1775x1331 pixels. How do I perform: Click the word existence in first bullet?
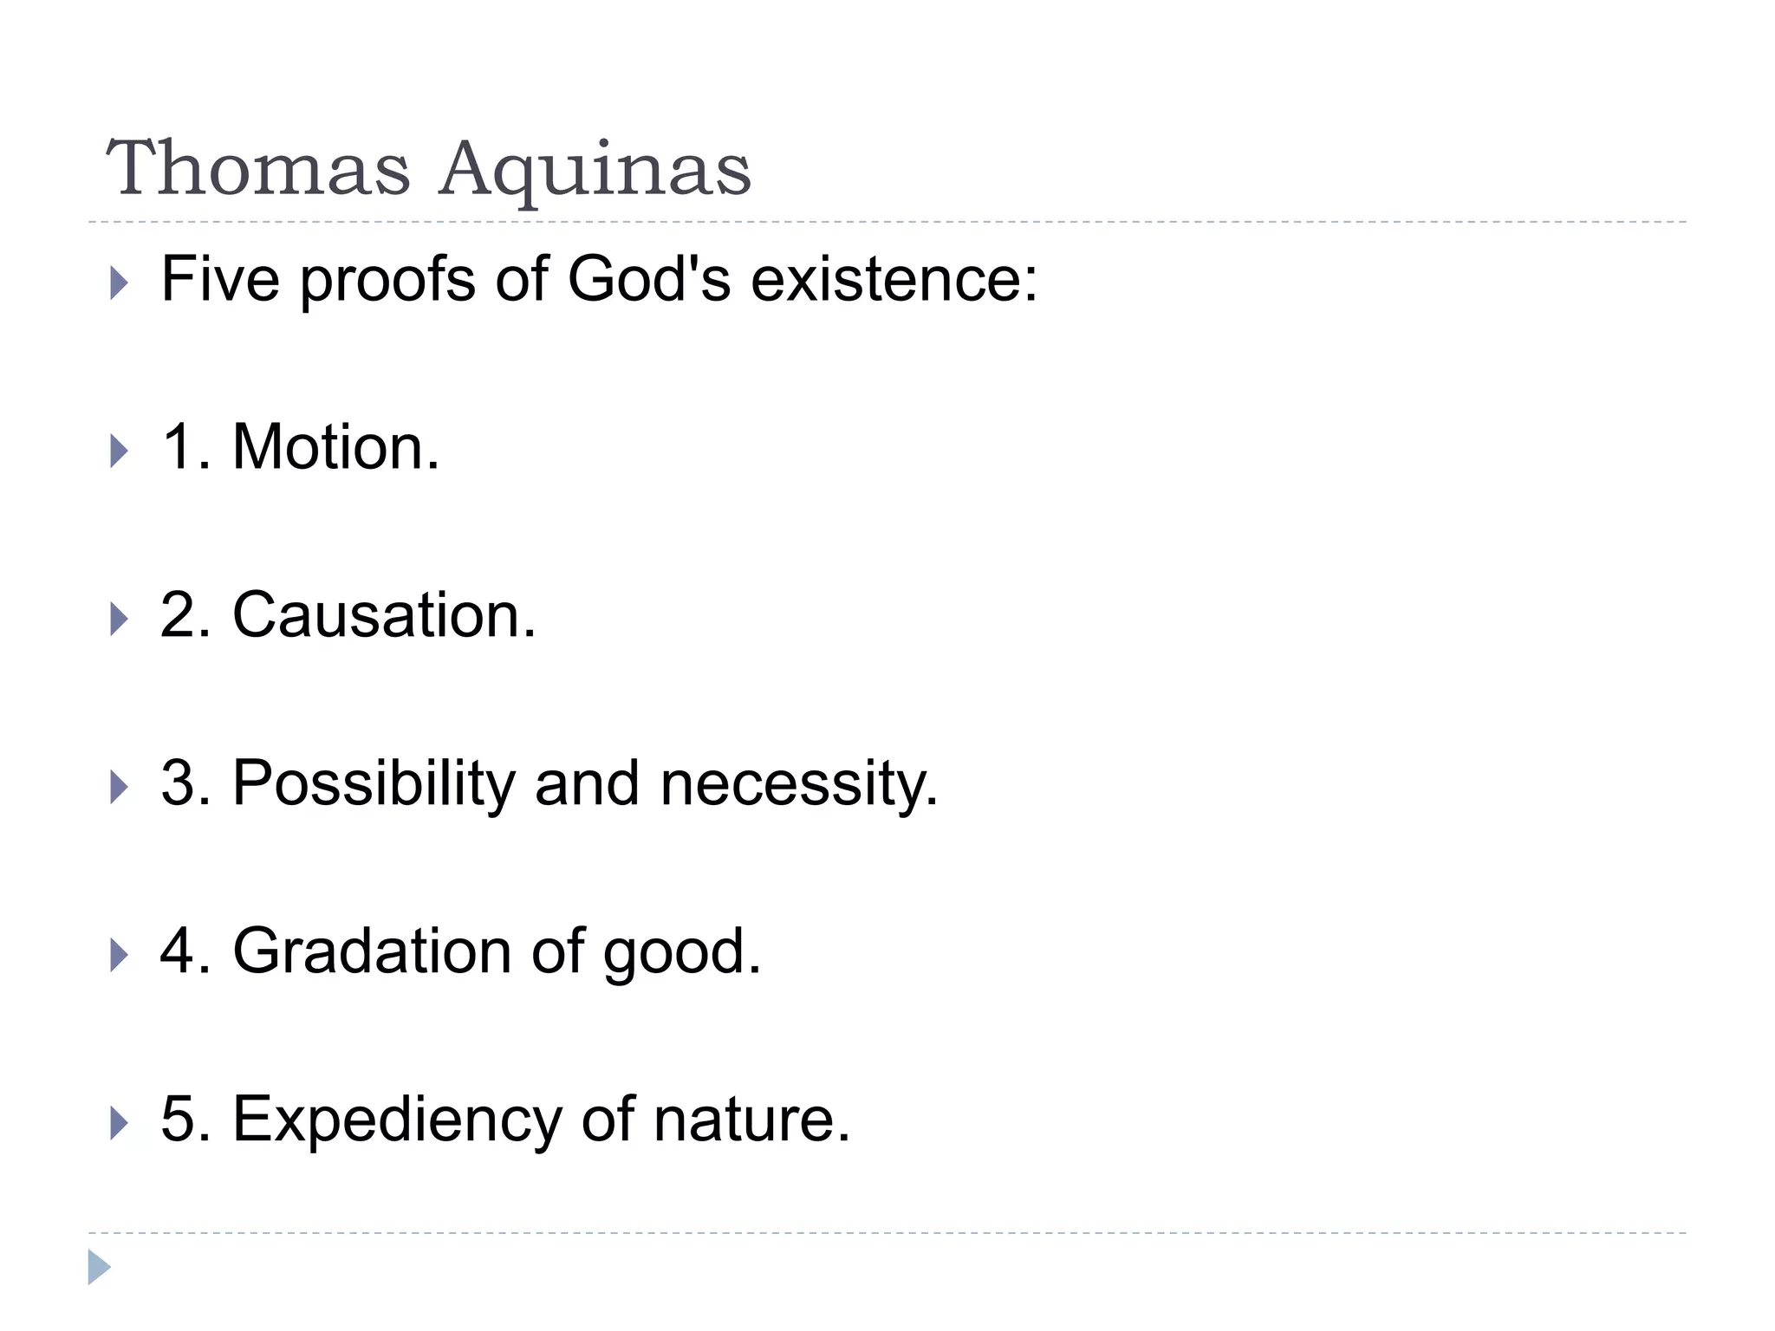coord(894,281)
